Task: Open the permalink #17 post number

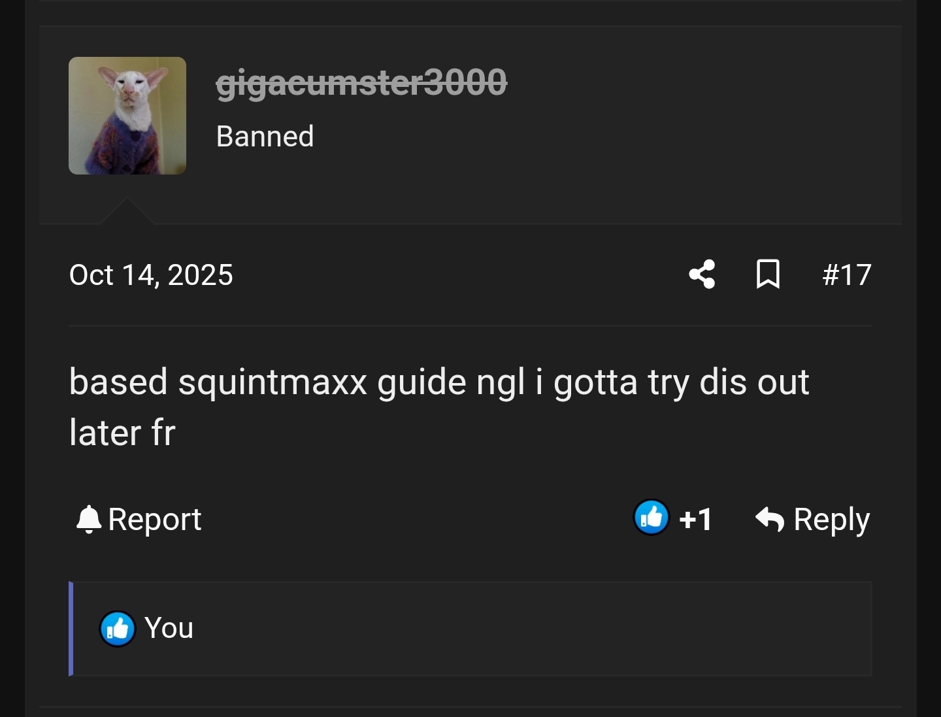Action: [847, 275]
